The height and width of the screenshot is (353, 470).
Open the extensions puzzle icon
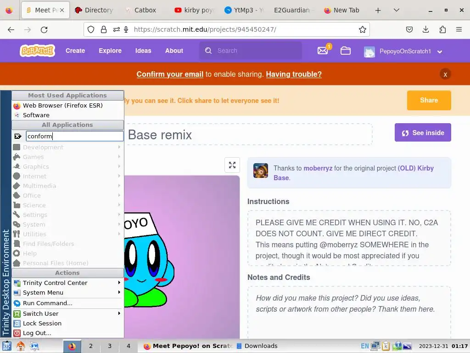pos(442,29)
